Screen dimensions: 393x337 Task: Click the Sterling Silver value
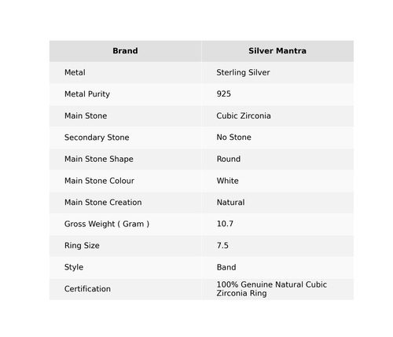click(x=243, y=72)
